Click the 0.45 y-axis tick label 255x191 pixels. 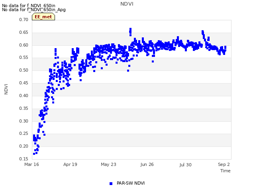tap(24, 83)
